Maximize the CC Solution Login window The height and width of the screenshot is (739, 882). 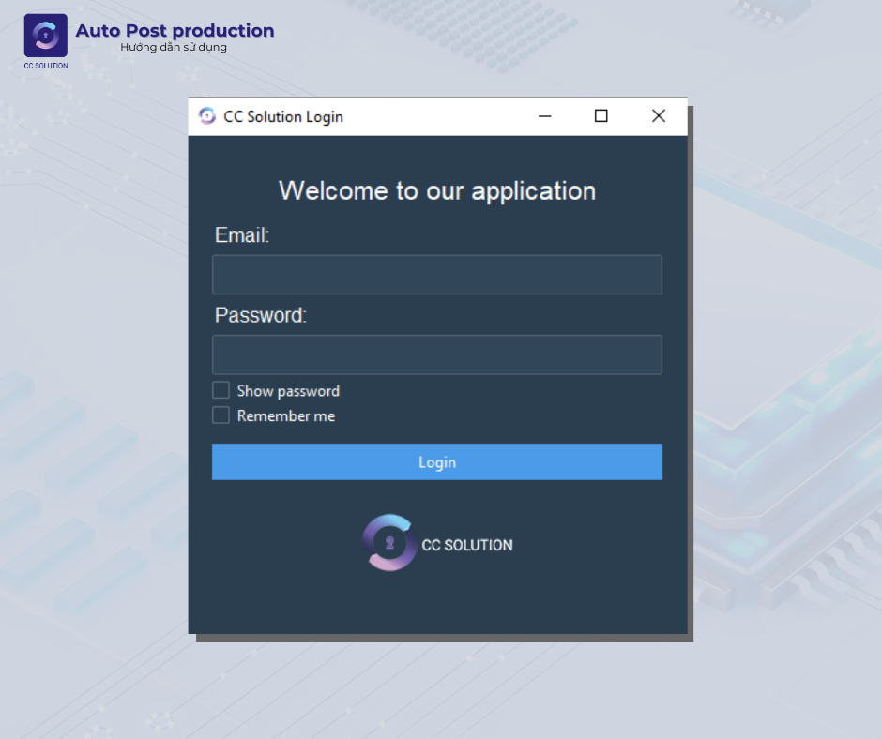pos(601,116)
